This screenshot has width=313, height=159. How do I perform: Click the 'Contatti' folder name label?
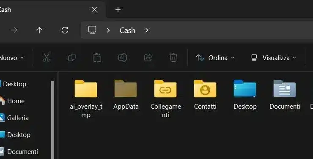point(205,107)
